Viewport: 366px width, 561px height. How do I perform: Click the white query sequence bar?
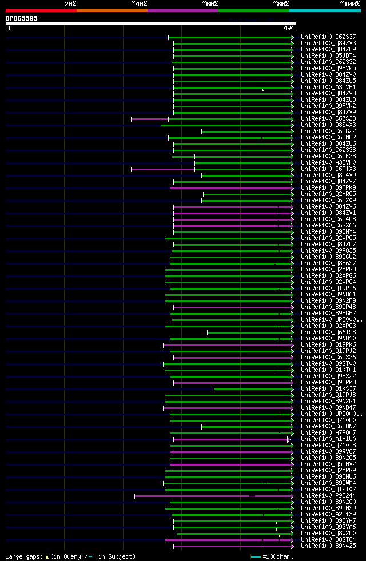coord(151,23)
